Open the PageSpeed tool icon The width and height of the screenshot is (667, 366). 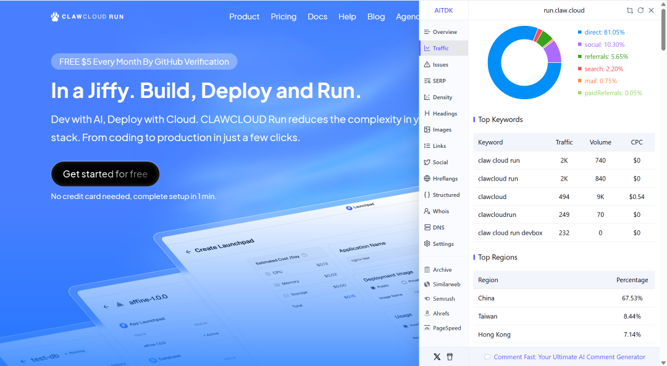pos(427,328)
